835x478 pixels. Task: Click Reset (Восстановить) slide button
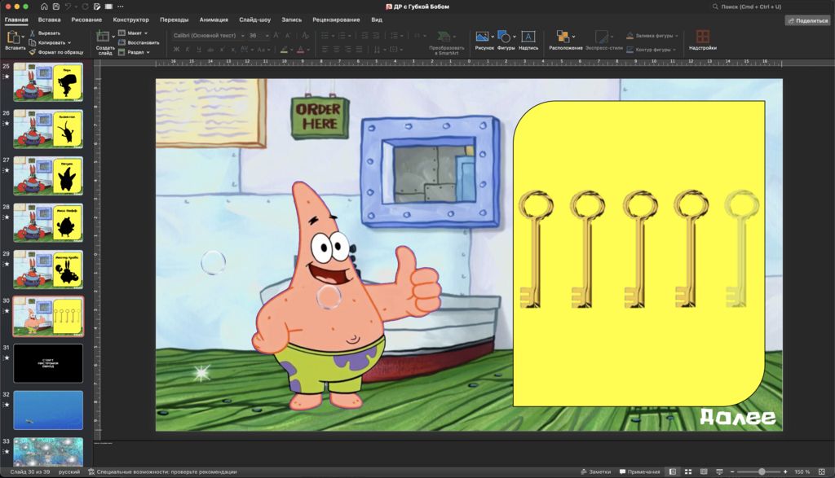[139, 42]
